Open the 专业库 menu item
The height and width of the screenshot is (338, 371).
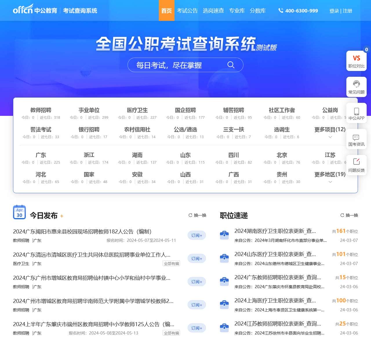tap(237, 10)
